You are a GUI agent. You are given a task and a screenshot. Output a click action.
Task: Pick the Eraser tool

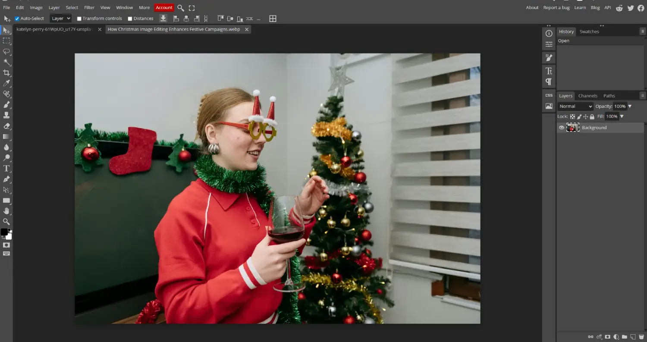coord(6,126)
